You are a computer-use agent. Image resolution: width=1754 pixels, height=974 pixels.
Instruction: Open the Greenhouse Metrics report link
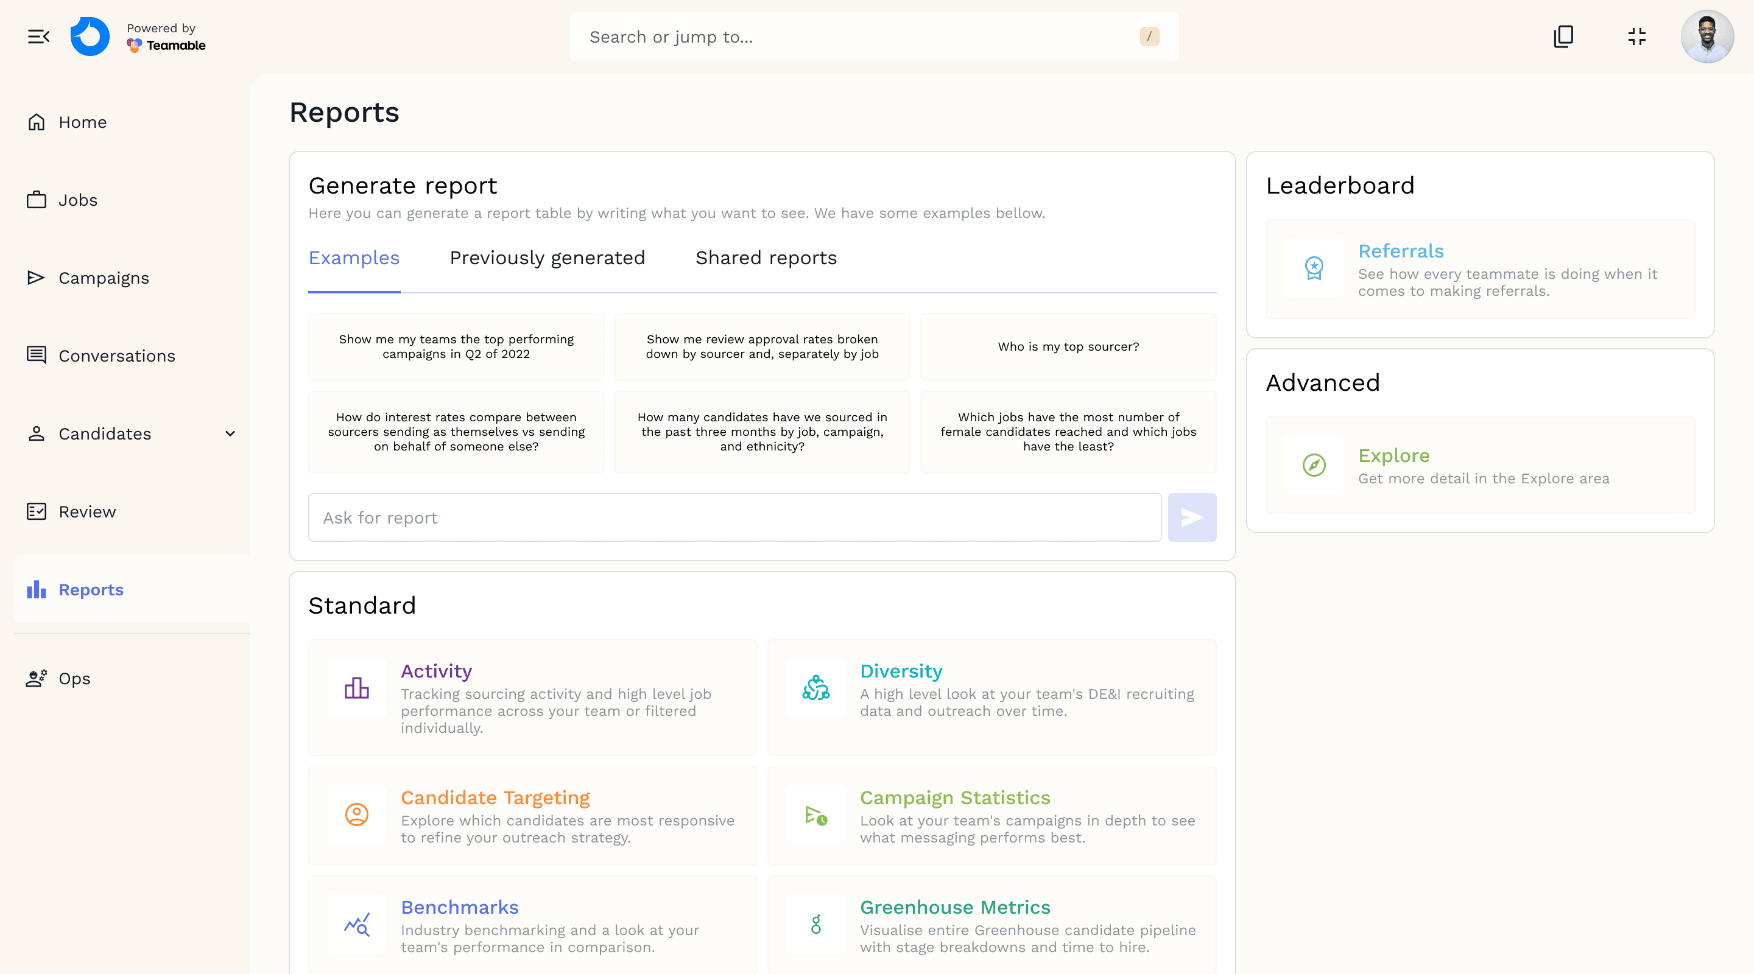tap(954, 907)
